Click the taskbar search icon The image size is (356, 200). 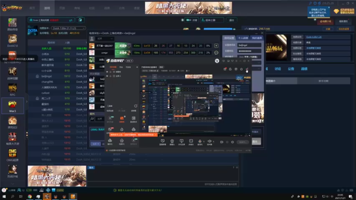point(12,196)
